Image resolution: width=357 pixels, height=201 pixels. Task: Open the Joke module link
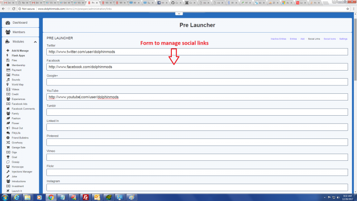(14, 176)
